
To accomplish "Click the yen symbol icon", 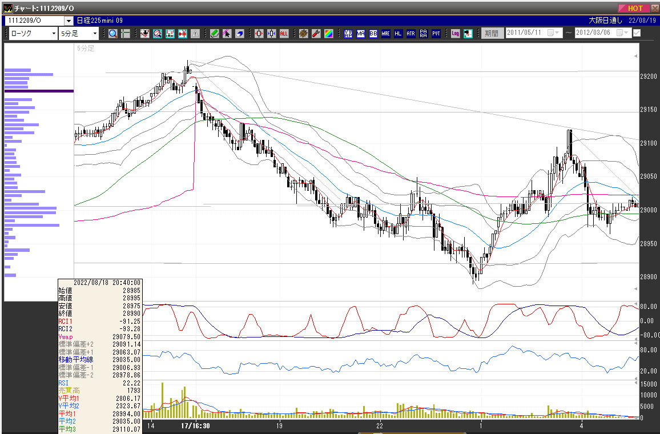I will tap(183, 34).
